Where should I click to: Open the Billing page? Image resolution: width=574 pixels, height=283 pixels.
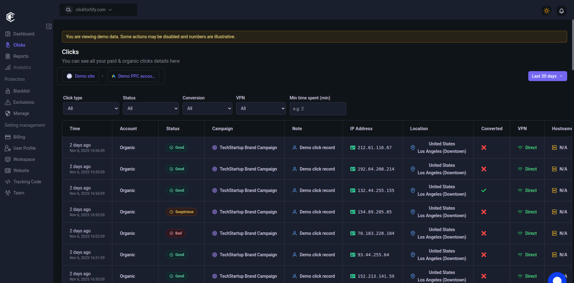(x=19, y=137)
